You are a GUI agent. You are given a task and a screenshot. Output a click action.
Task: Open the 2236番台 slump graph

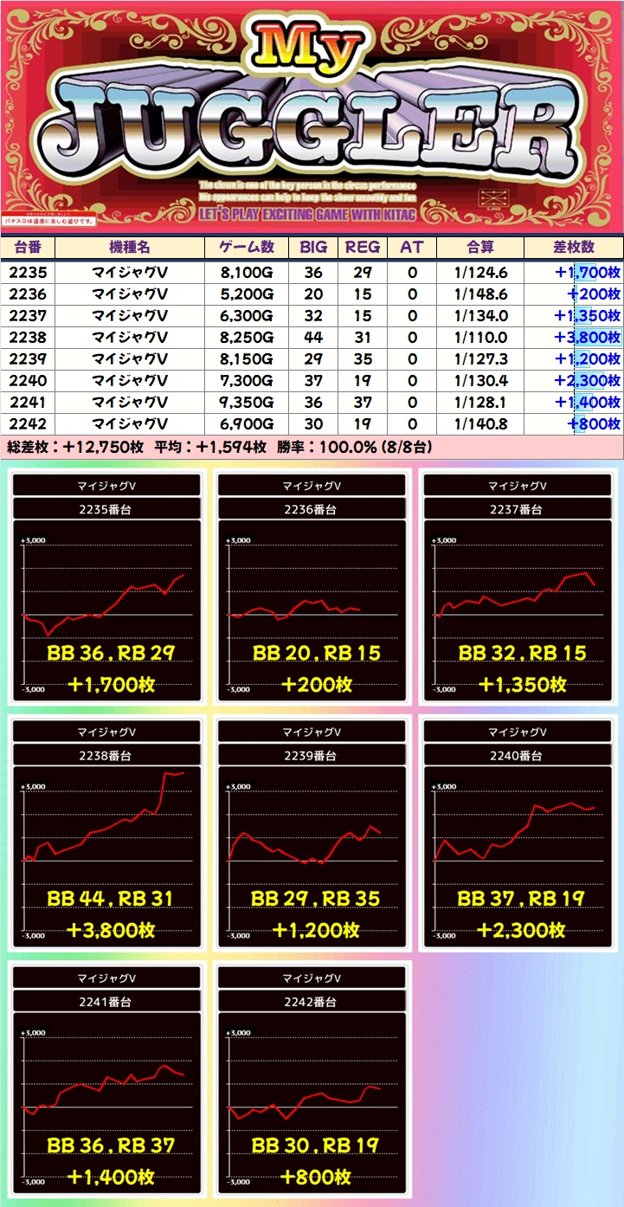coord(312,597)
